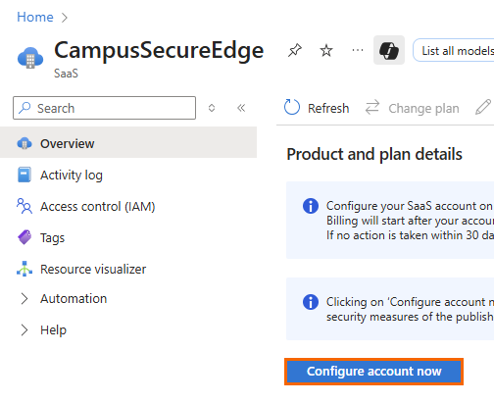Open the Activity log menu item
This screenshot has width=494, height=403.
click(x=128, y=175)
